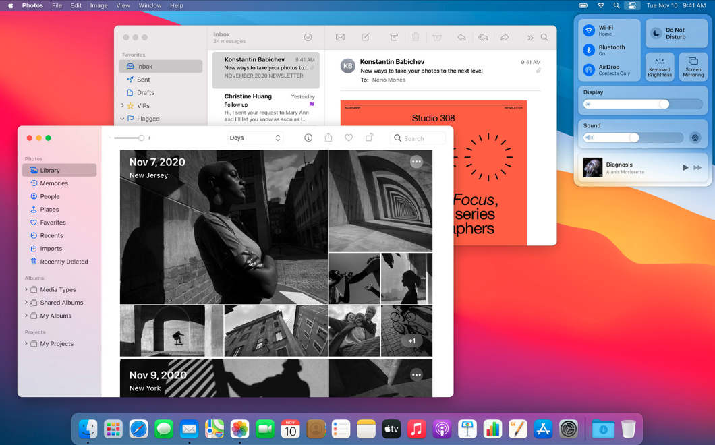Image resolution: width=715 pixels, height=445 pixels.
Task: Favorite photo with heart icon in Photos toolbar
Action: point(349,138)
